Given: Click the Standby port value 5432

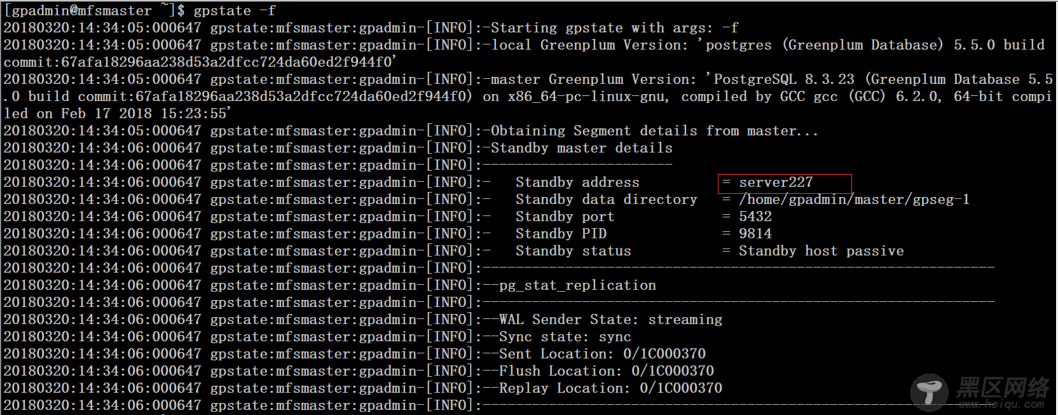Looking at the screenshot, I should (755, 217).
